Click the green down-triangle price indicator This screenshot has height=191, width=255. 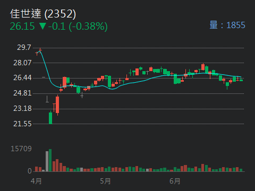pos(42,26)
